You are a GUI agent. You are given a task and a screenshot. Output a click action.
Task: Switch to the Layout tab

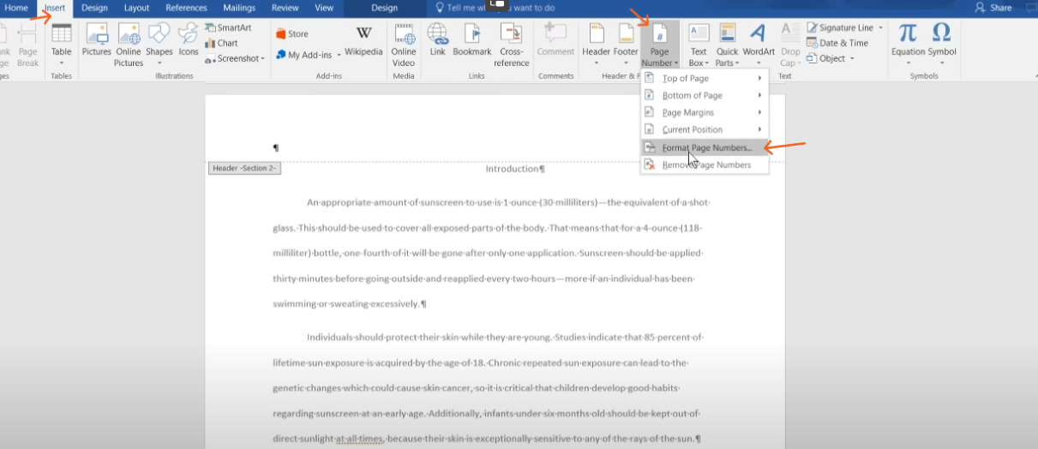tap(136, 8)
